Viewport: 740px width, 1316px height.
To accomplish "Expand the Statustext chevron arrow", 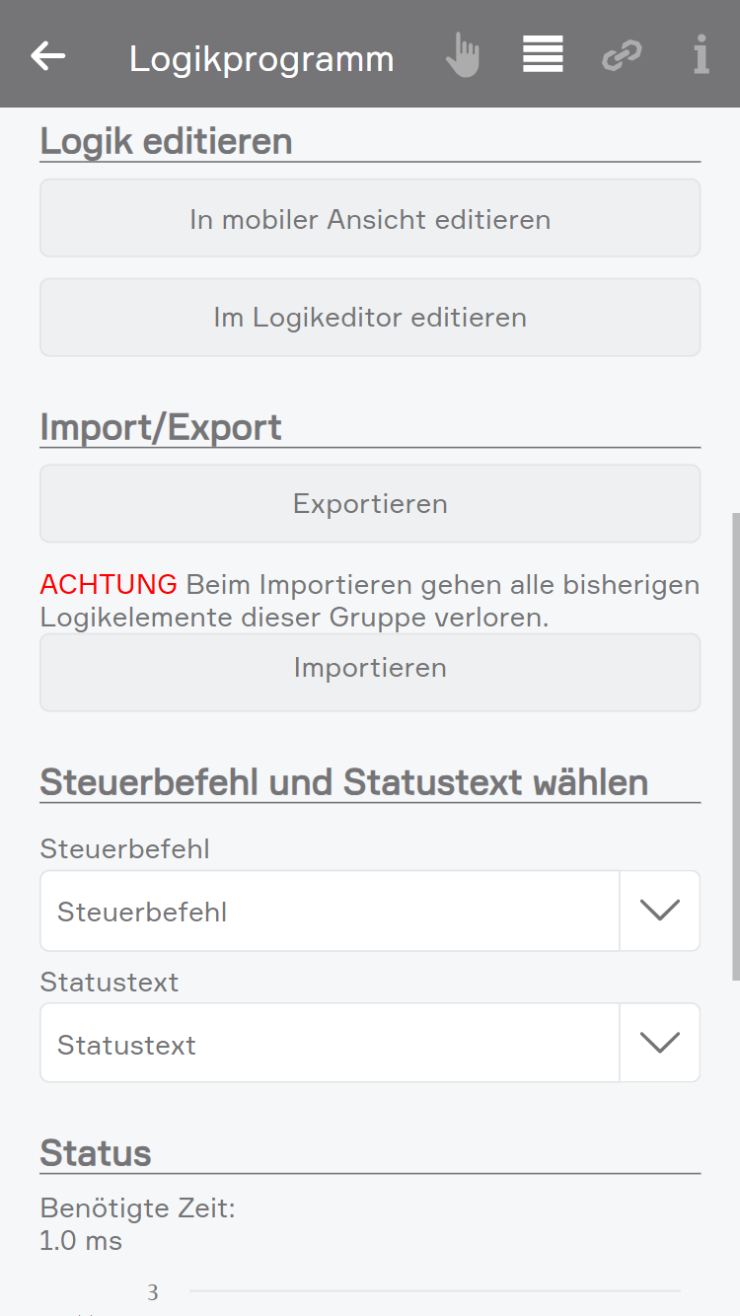I will point(659,1044).
